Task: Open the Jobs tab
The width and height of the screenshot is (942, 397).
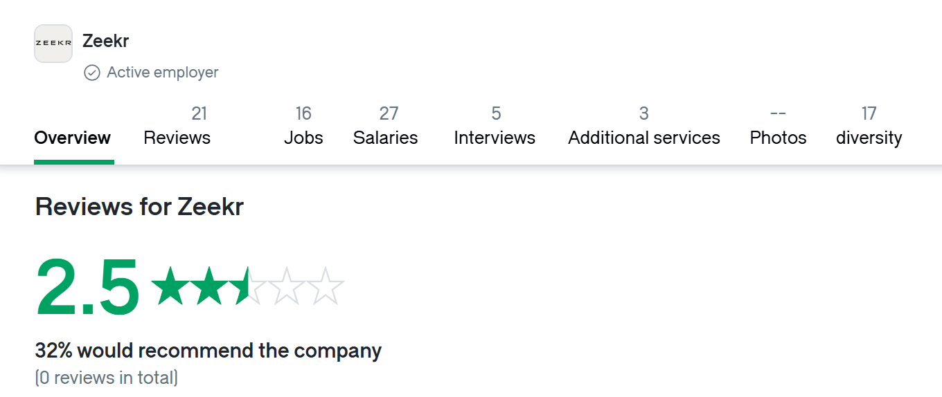Action: pyautogui.click(x=303, y=127)
